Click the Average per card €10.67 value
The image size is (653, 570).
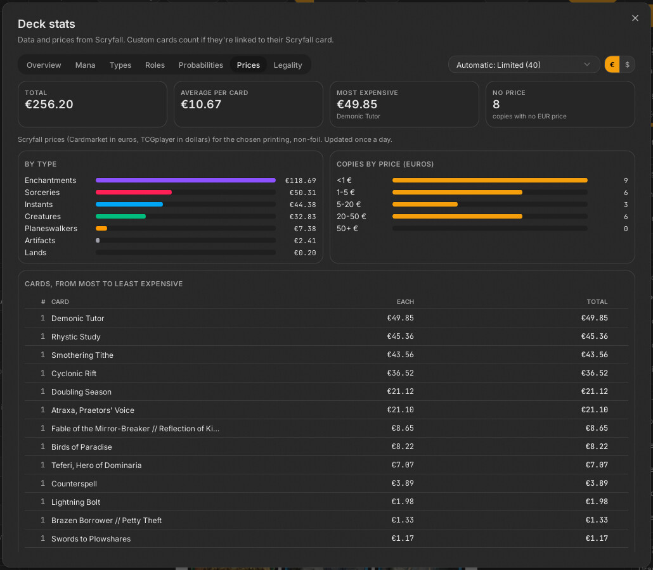pyautogui.click(x=201, y=104)
